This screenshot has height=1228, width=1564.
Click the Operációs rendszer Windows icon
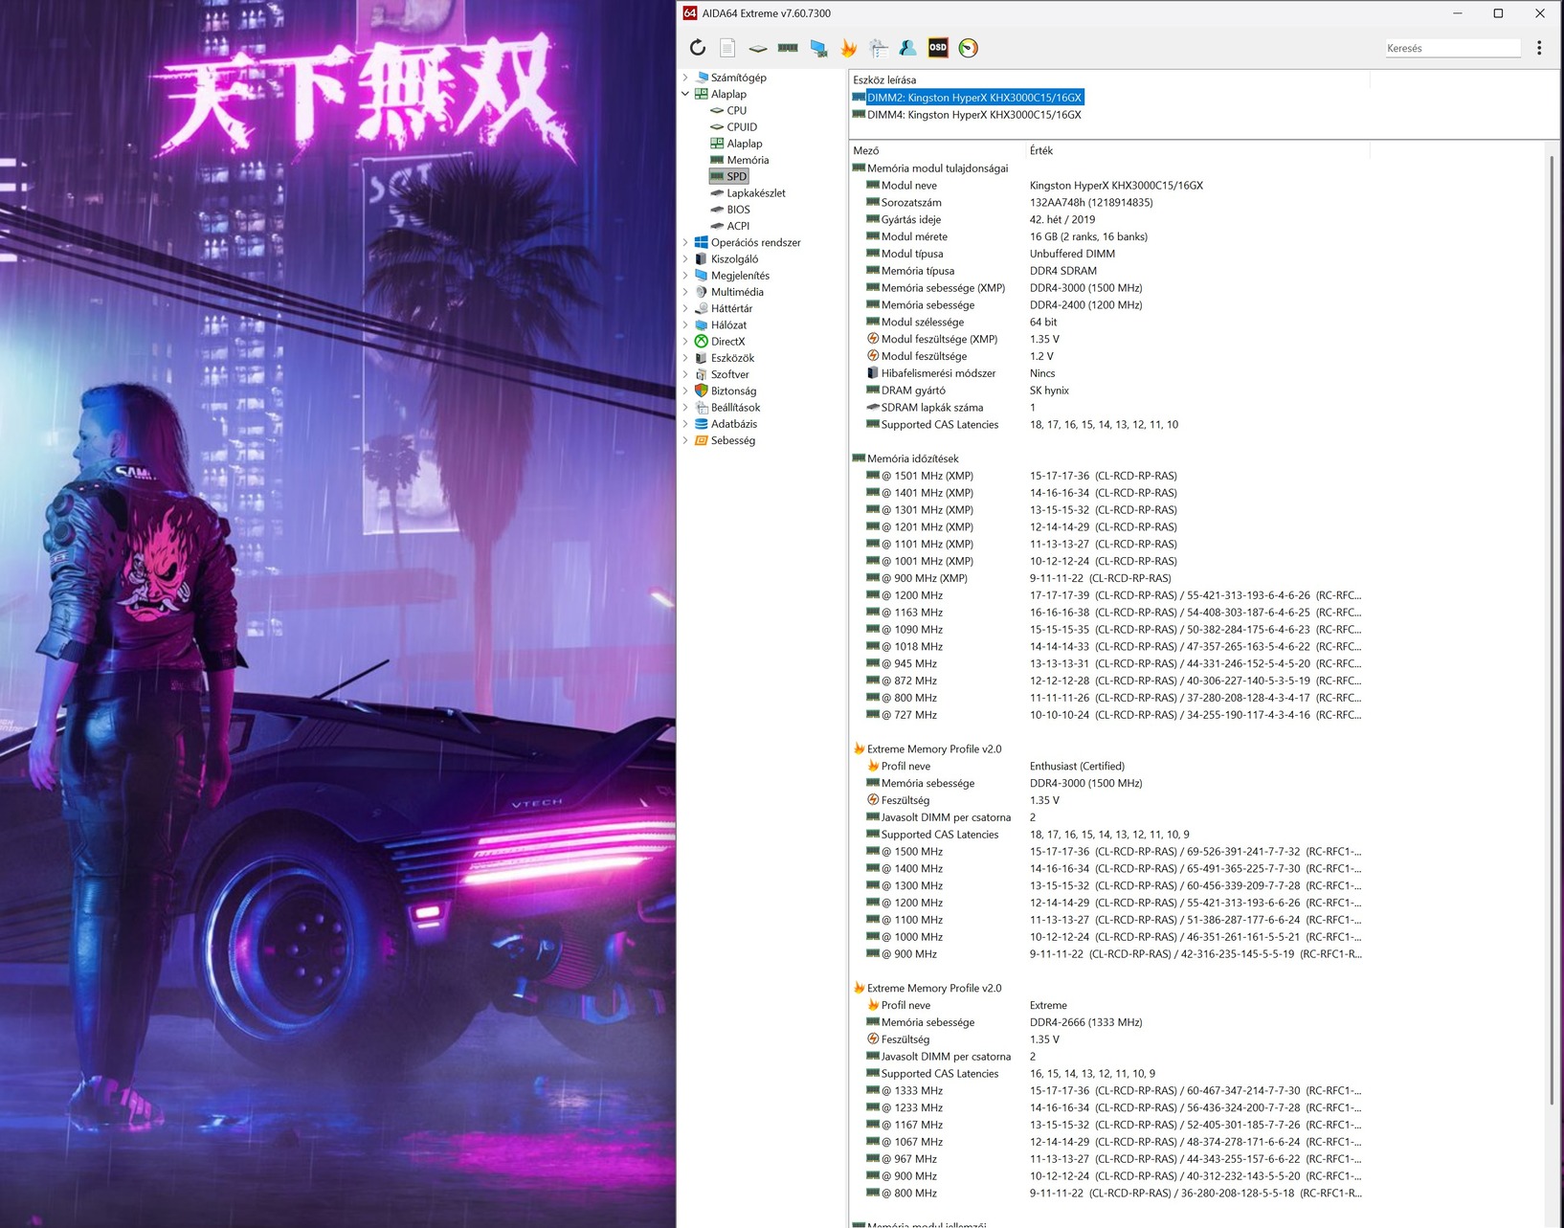(x=702, y=242)
